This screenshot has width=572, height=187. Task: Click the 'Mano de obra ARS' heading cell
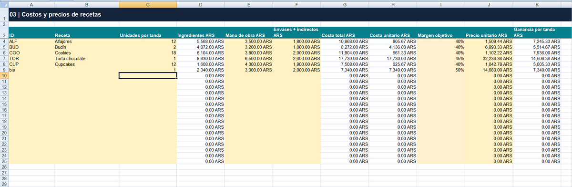249,32
